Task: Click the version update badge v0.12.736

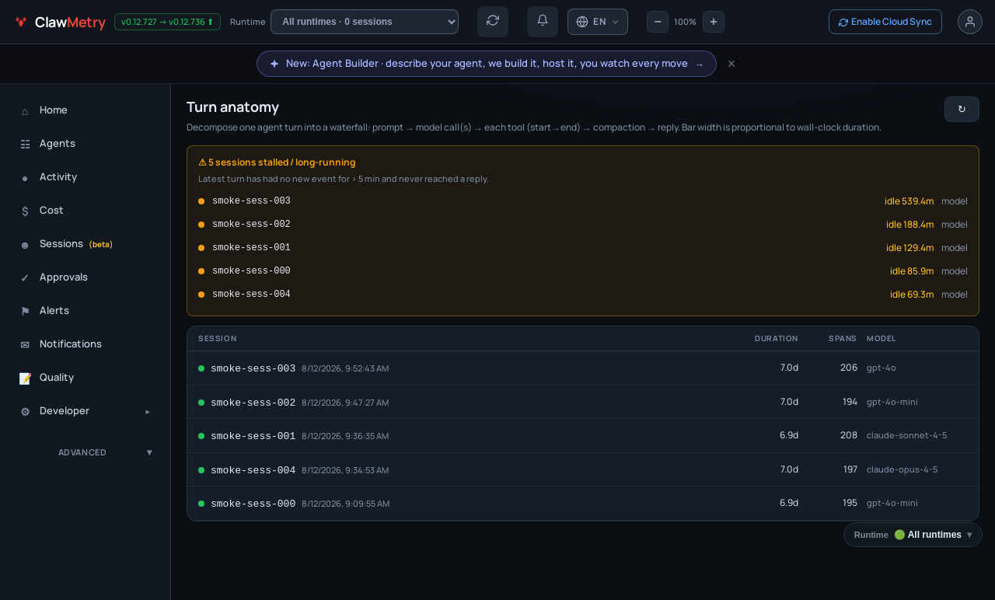Action: [x=167, y=22]
